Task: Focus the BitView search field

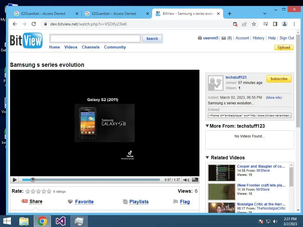Action: point(95,38)
